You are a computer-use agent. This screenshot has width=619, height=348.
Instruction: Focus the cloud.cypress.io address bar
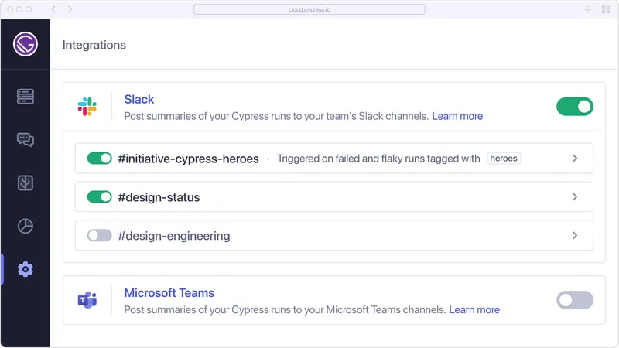pyautogui.click(x=309, y=9)
